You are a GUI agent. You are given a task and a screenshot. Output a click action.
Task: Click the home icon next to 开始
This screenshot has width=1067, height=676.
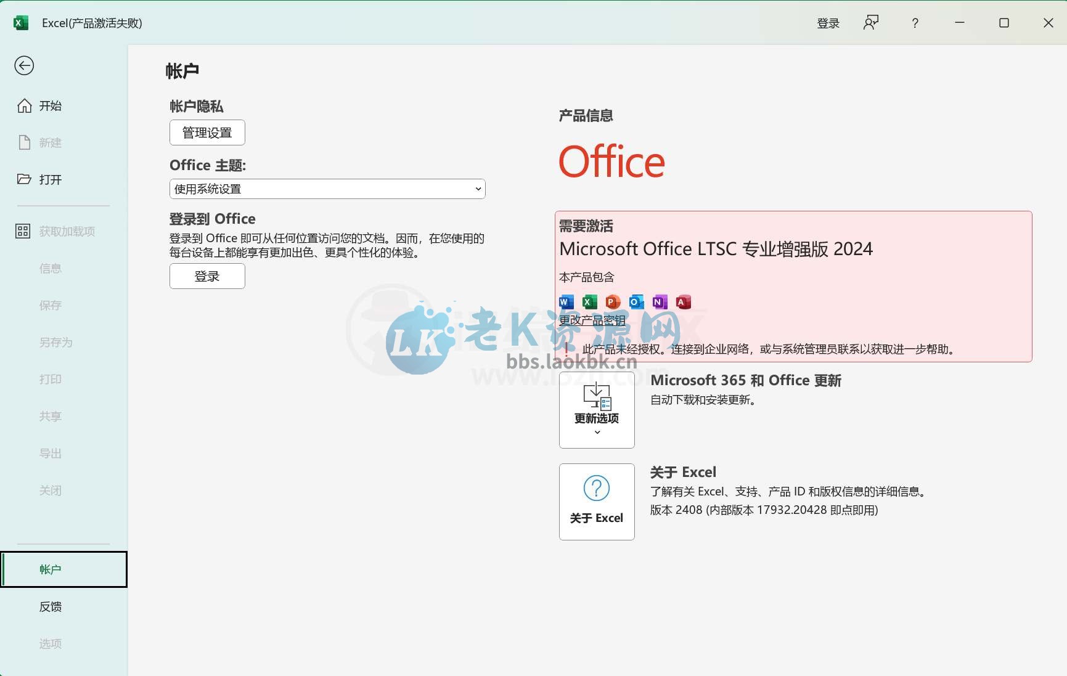tap(24, 105)
